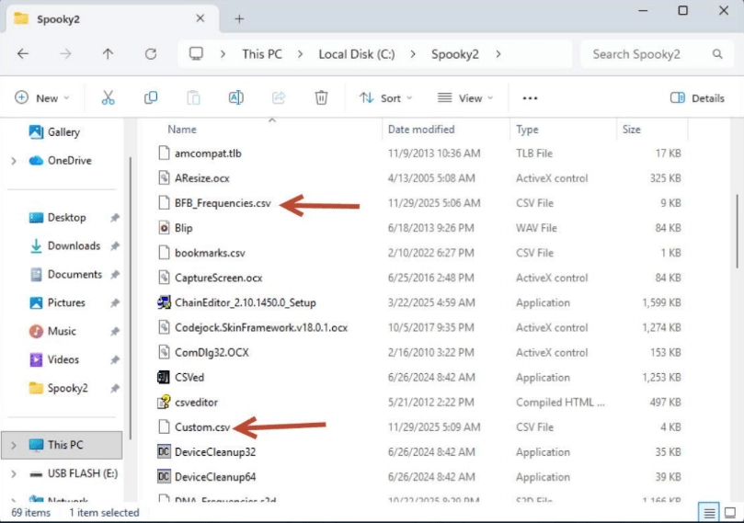The height and width of the screenshot is (523, 744).
Task: Switch to large thumbnails view in status bar
Action: 729,512
